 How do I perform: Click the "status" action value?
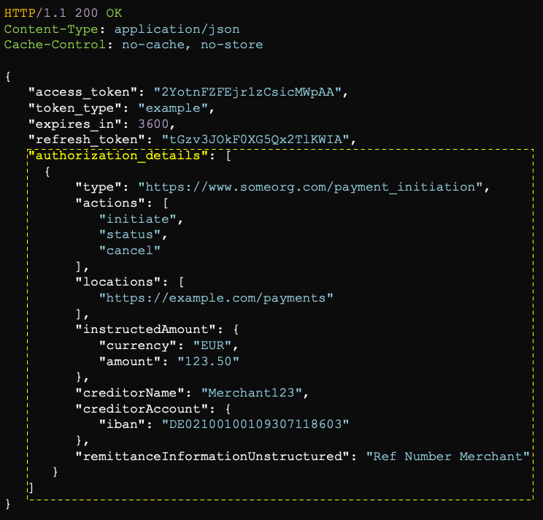130,234
